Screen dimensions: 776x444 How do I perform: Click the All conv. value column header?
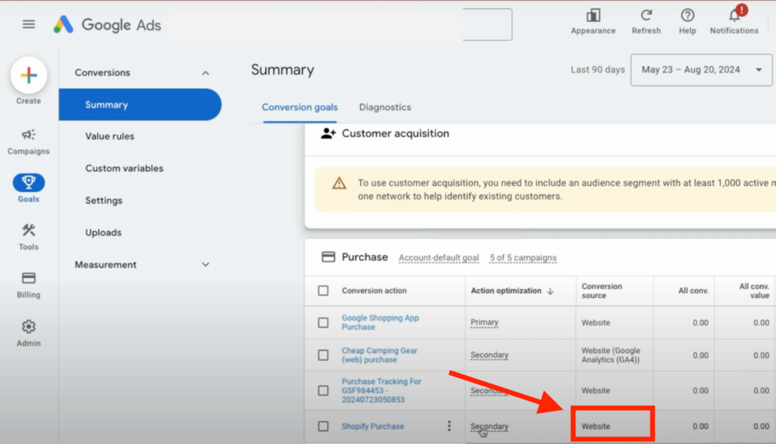[754, 291]
